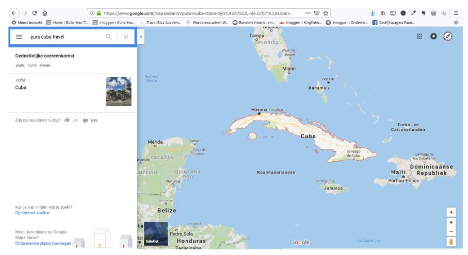
Task: View site information lock icon
Action: [99, 13]
